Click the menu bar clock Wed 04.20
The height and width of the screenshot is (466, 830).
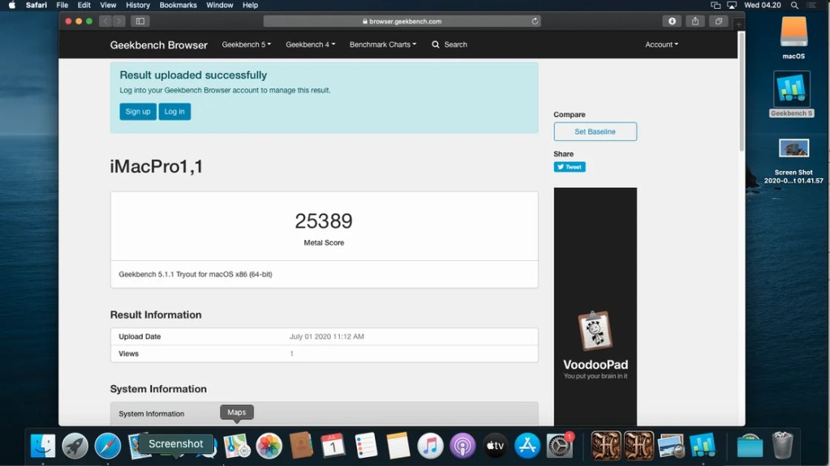point(762,6)
